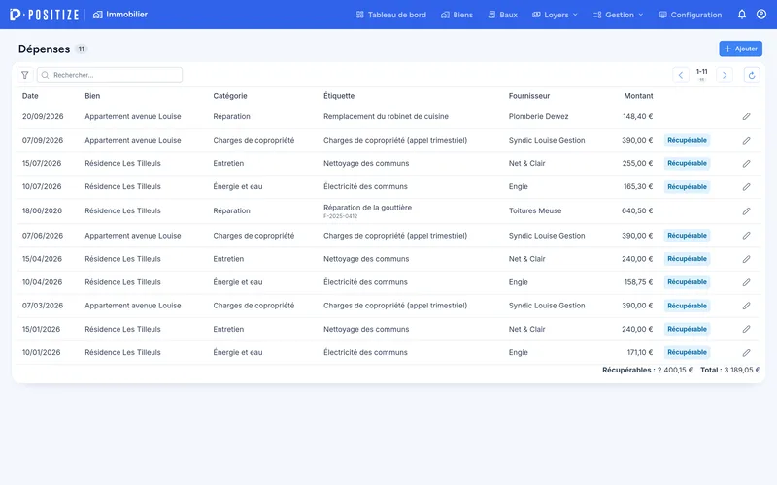Open the Baux menu item
Viewport: 777px width, 485px height.
pyautogui.click(x=502, y=15)
